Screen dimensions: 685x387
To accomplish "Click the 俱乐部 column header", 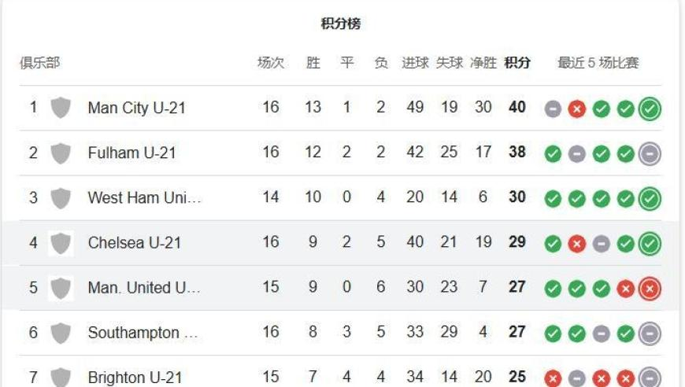I will 39,63.
